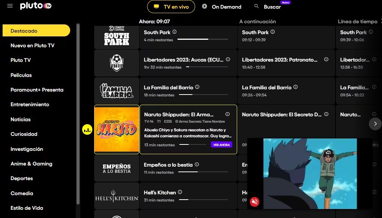Image resolution: width=382 pixels, height=218 pixels.
Task: Click the VER AHORA button
Action: click(x=221, y=144)
